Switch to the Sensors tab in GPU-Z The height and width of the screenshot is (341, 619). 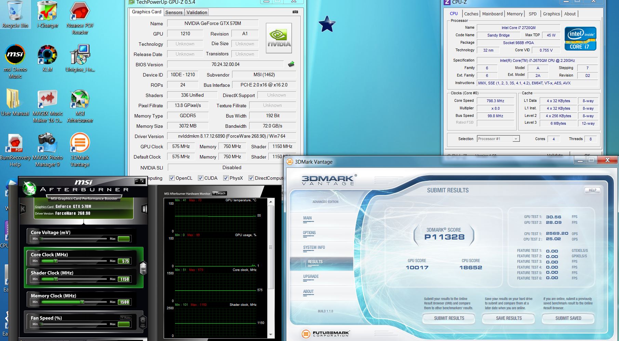pyautogui.click(x=174, y=12)
